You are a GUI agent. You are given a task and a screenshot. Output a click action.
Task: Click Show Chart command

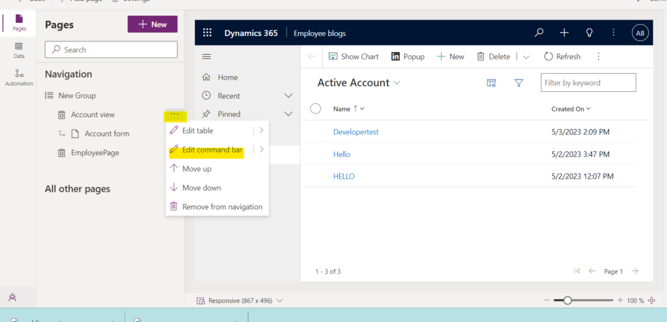coord(354,57)
